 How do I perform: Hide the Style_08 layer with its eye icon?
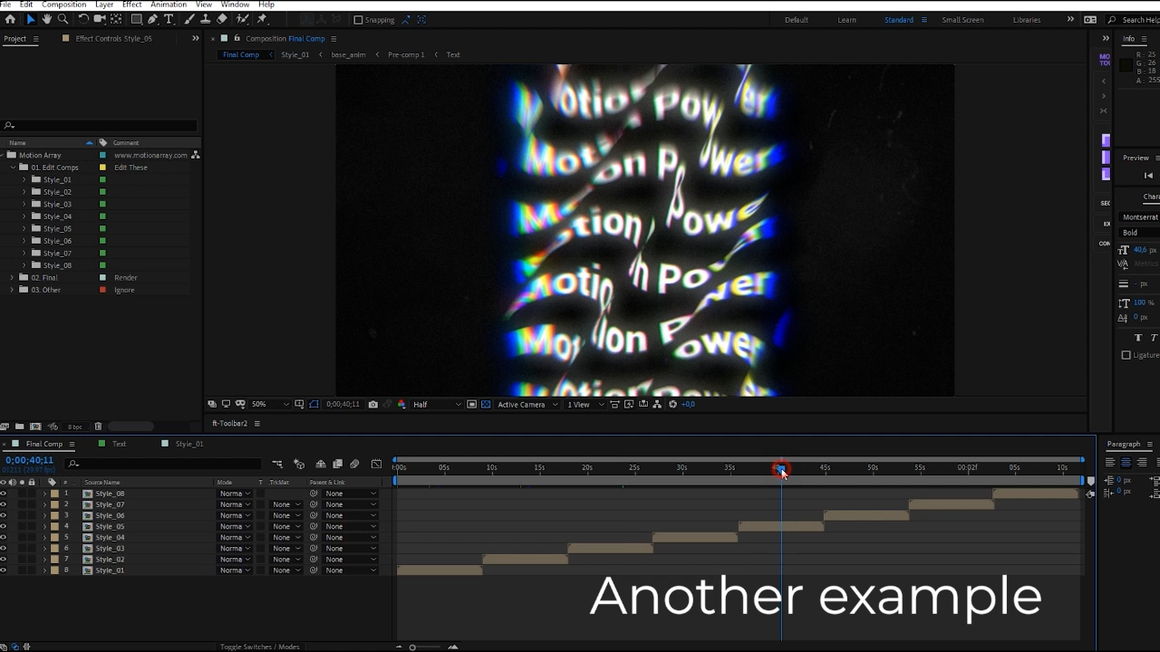coord(4,494)
